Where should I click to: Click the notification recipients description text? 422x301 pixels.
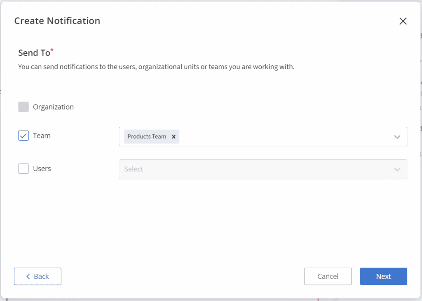[156, 67]
